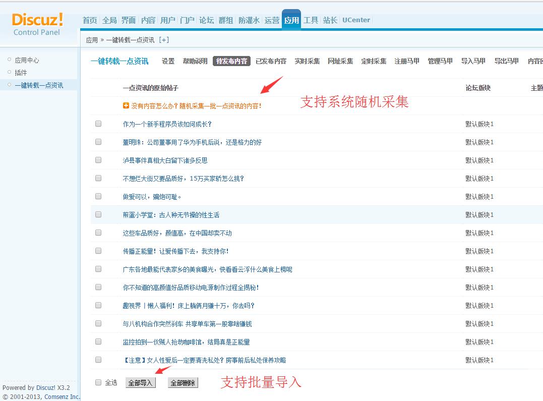Image resolution: width=543 pixels, height=401 pixels.
Task: Open post 做爱可以，骗炮可耻
Action: [x=152, y=197]
